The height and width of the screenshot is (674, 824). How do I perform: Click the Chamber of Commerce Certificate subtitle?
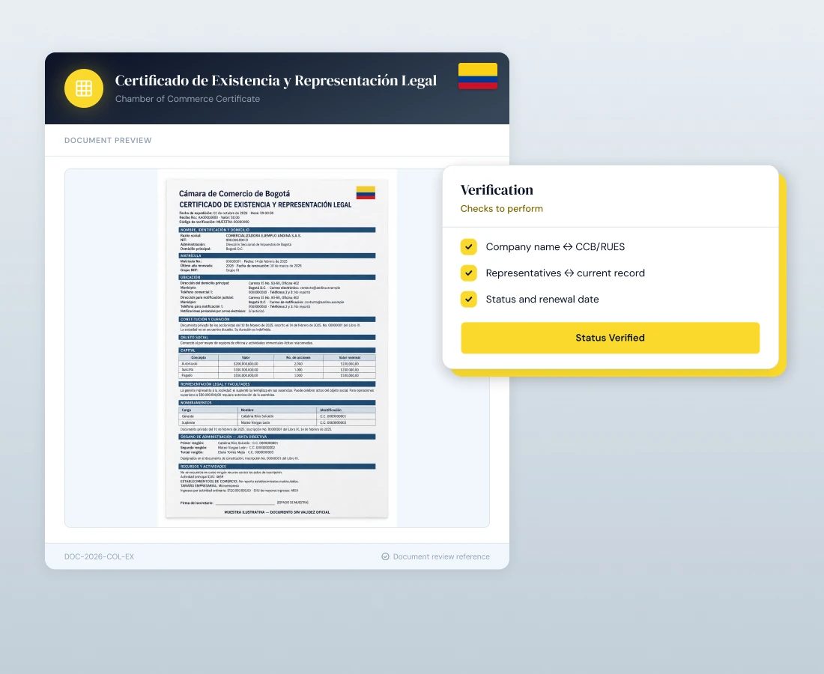click(x=187, y=99)
